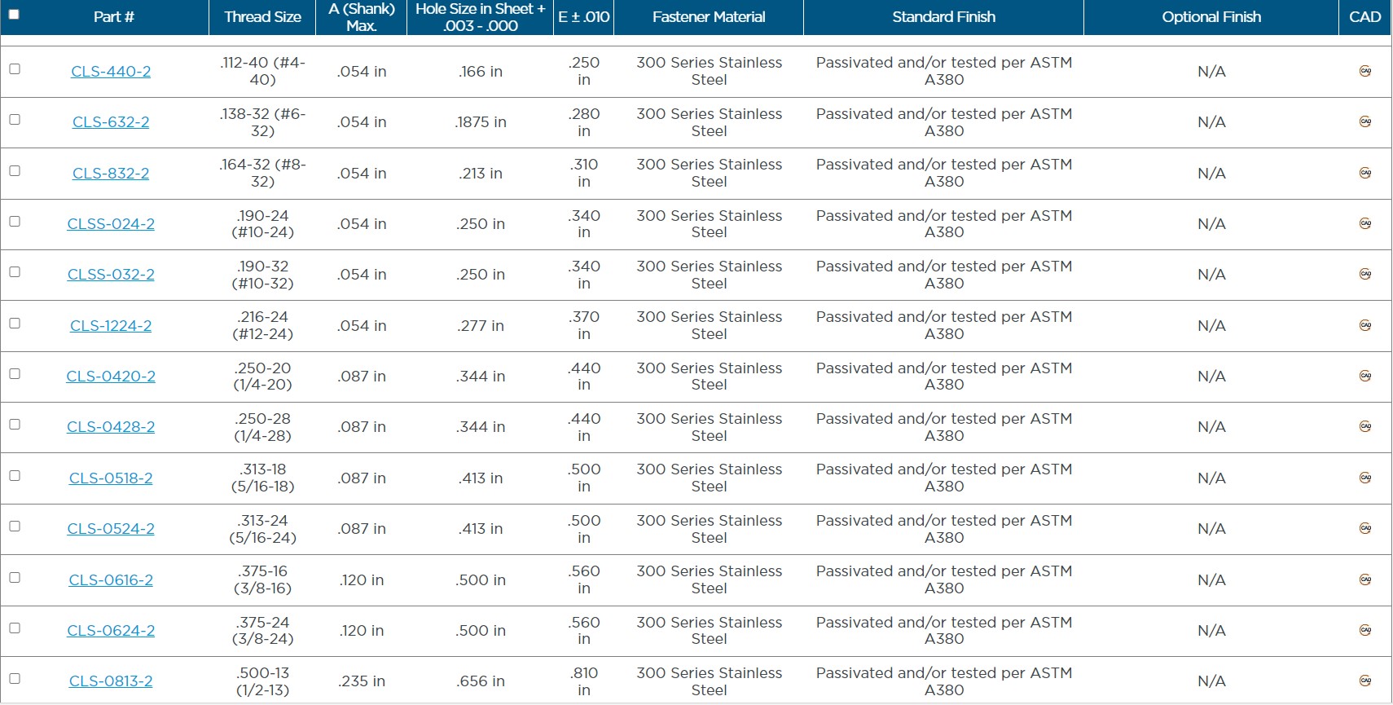Open part link CLS-0813-2
The width and height of the screenshot is (1393, 705).
click(111, 681)
